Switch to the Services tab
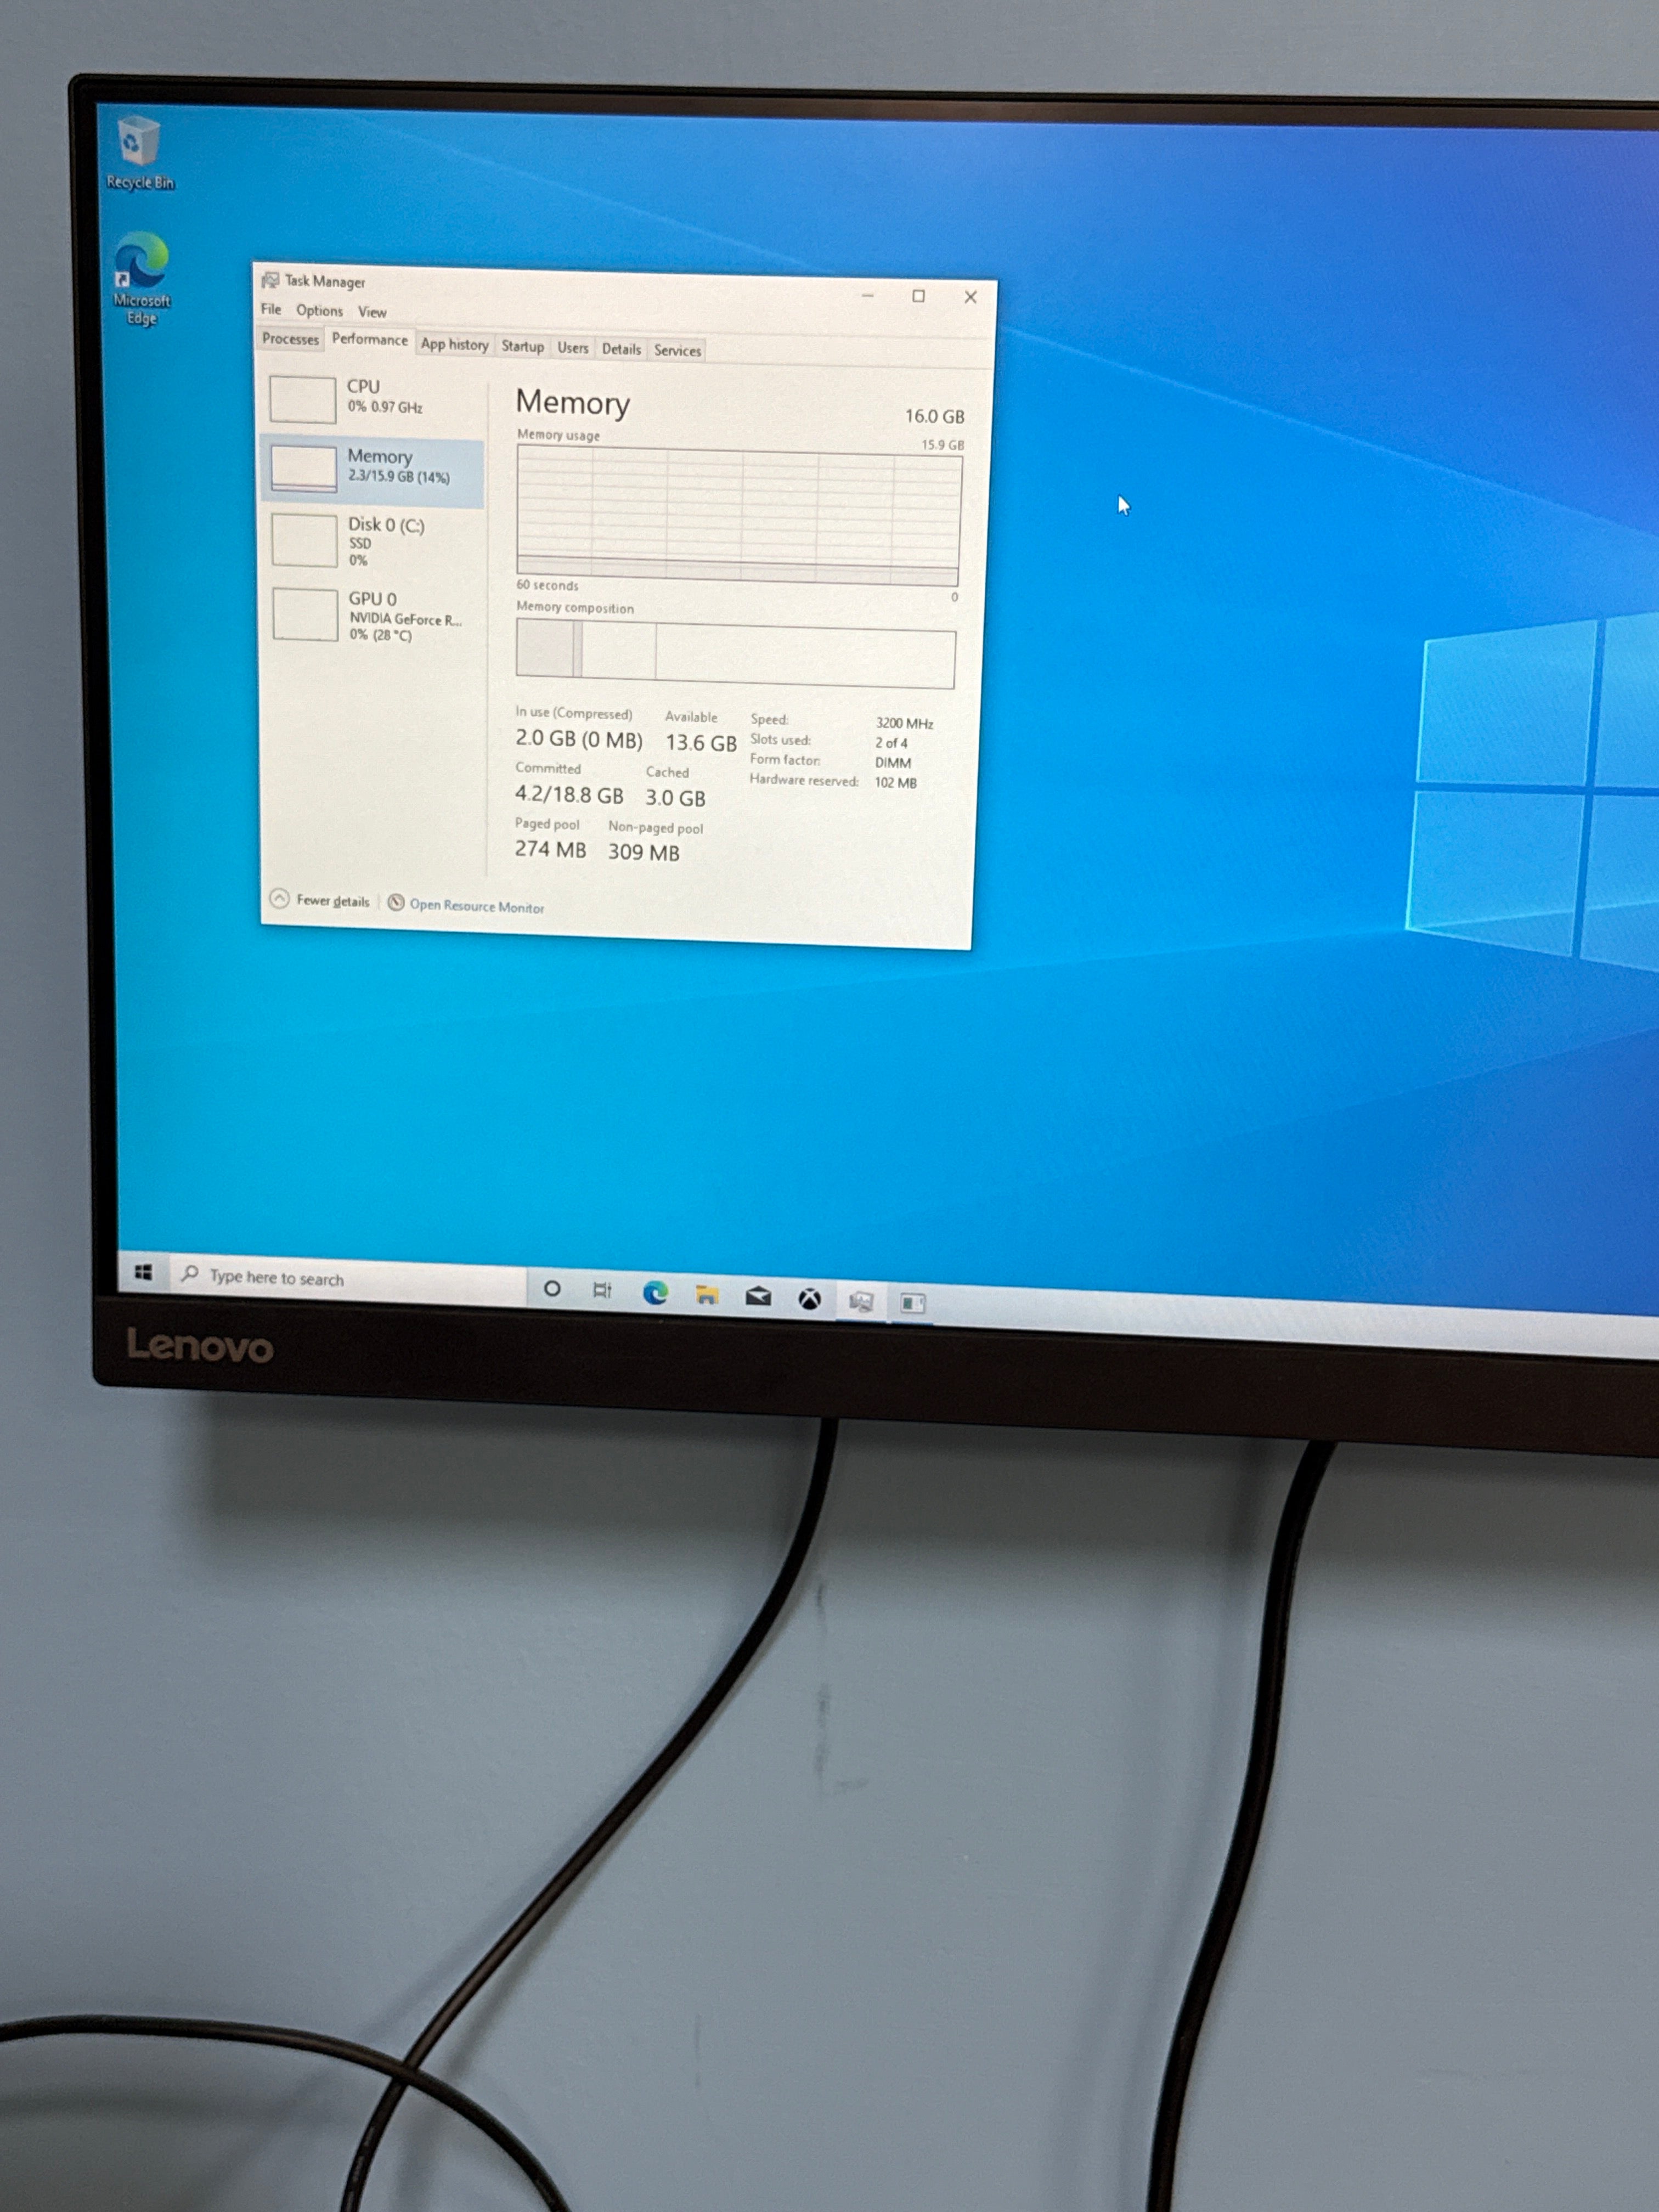Screen dimensions: 1659x2212 pos(677,350)
